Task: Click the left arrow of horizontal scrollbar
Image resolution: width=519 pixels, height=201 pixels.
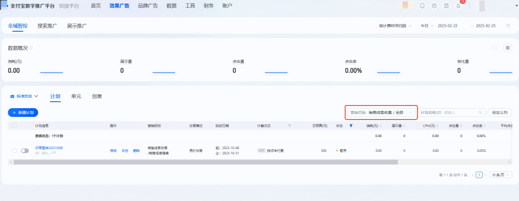Action: [x=10, y=162]
